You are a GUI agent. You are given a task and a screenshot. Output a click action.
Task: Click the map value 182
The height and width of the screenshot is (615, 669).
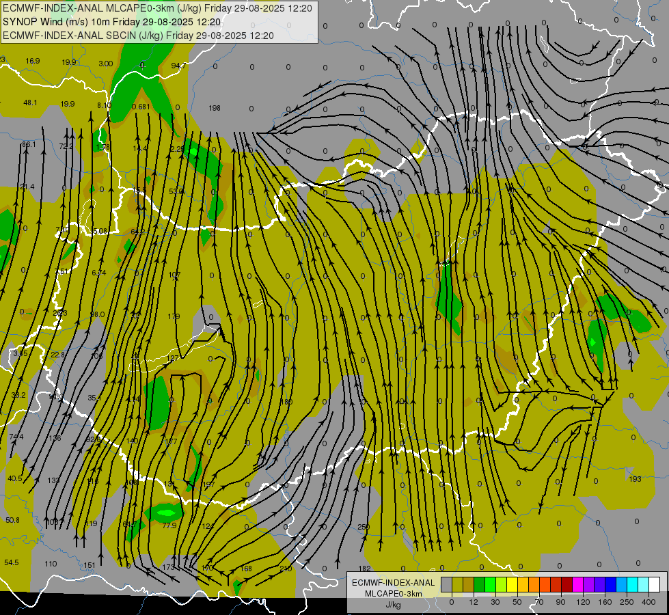coord(364,569)
